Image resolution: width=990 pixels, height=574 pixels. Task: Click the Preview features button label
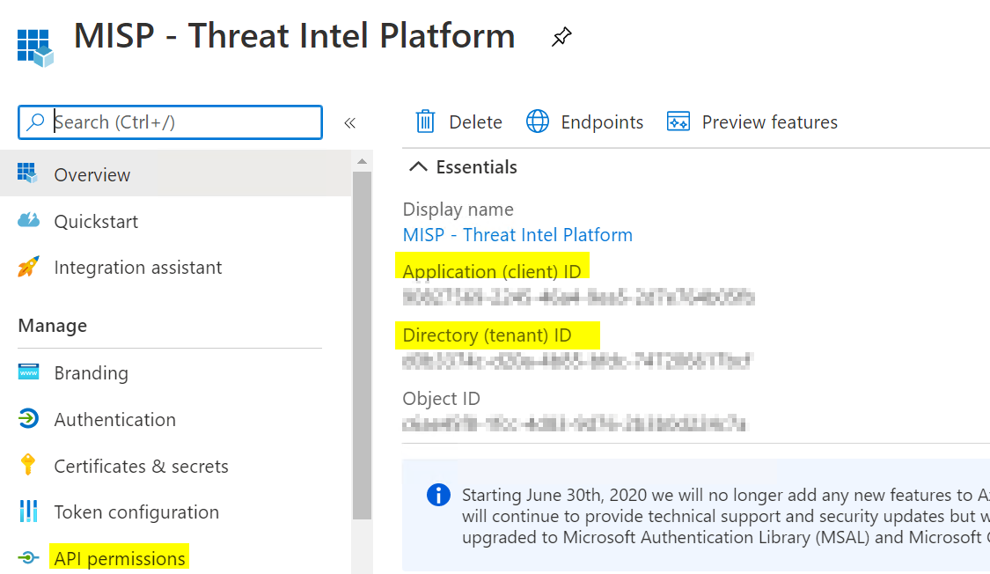(770, 121)
